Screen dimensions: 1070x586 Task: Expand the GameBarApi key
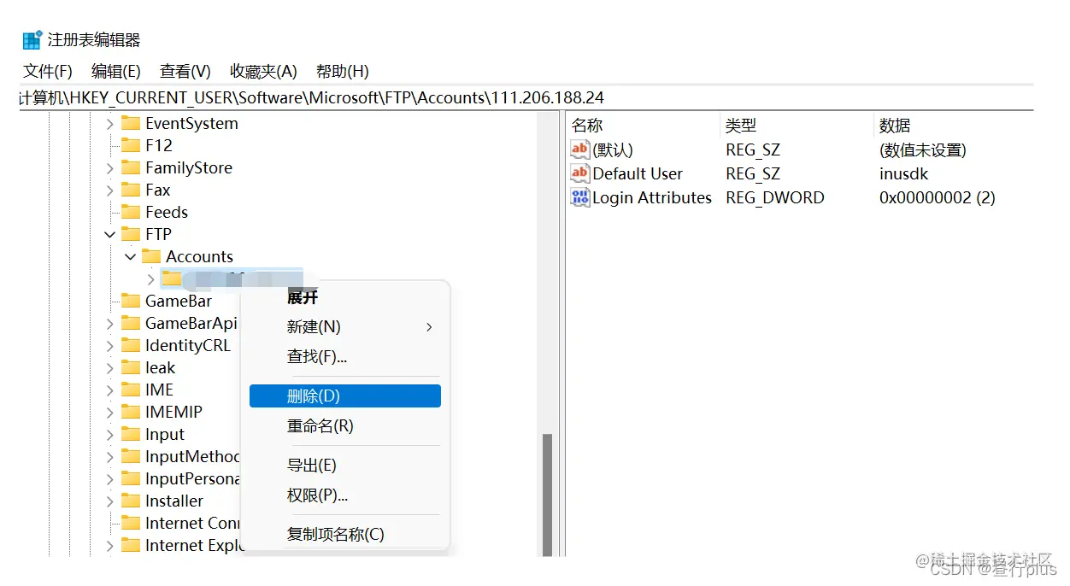(x=109, y=324)
